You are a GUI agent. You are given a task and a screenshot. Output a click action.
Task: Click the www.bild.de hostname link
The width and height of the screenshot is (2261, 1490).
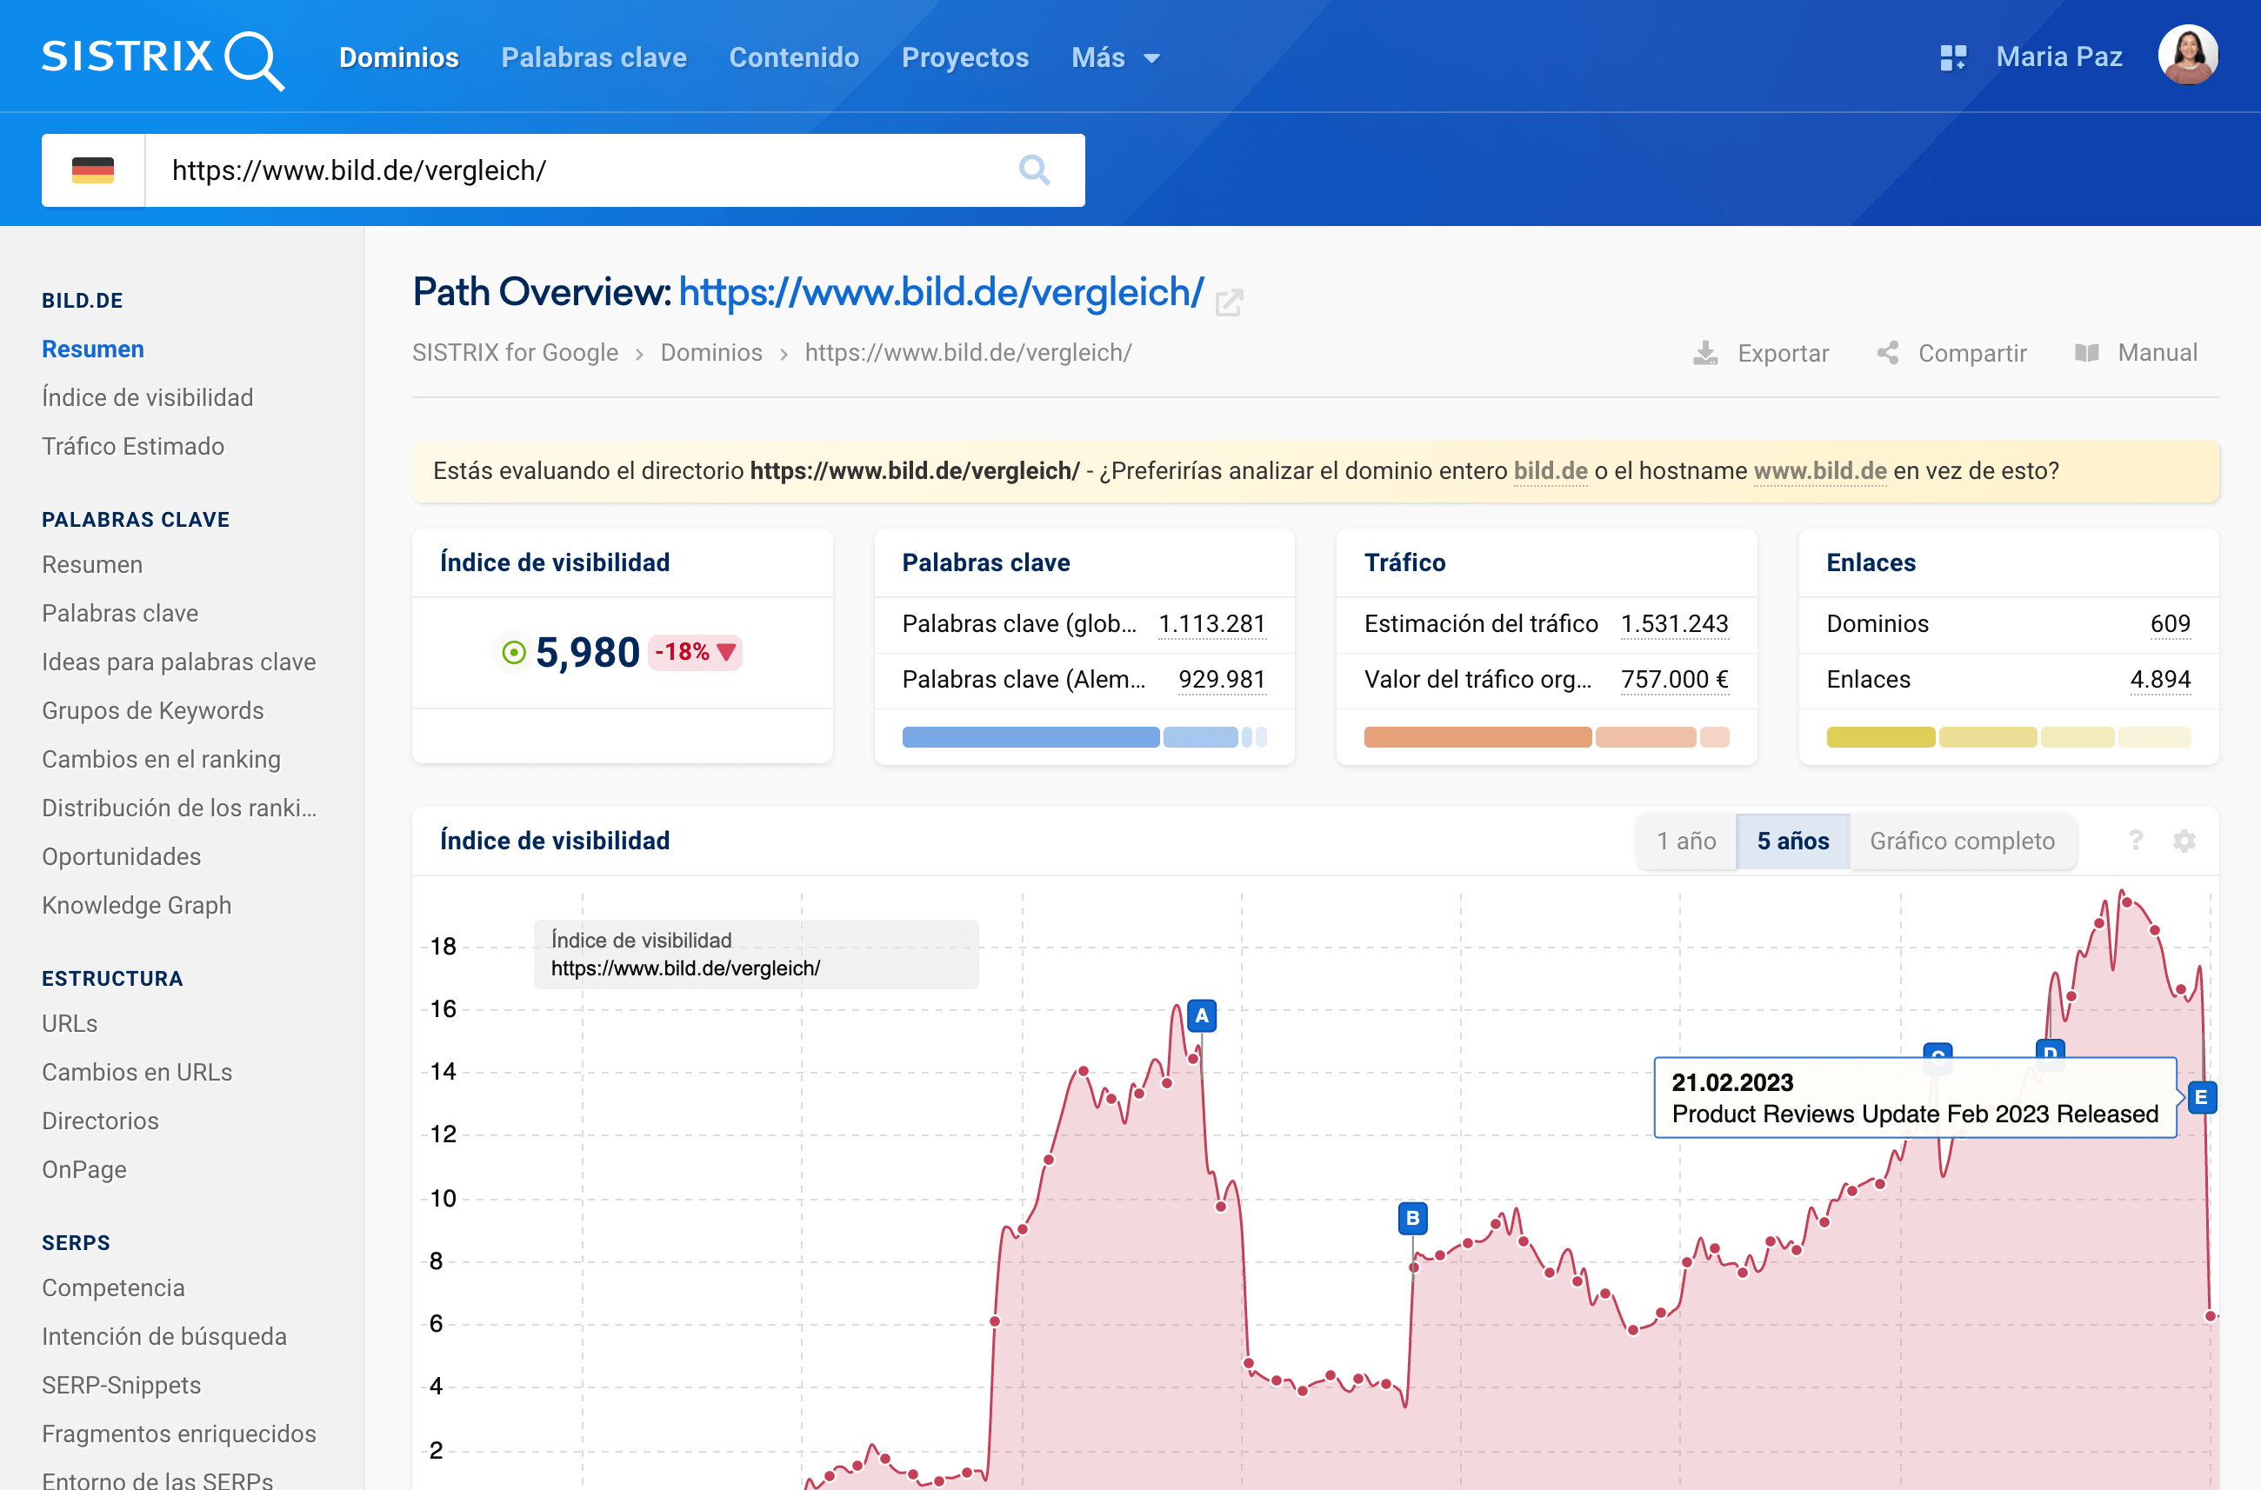[1819, 471]
